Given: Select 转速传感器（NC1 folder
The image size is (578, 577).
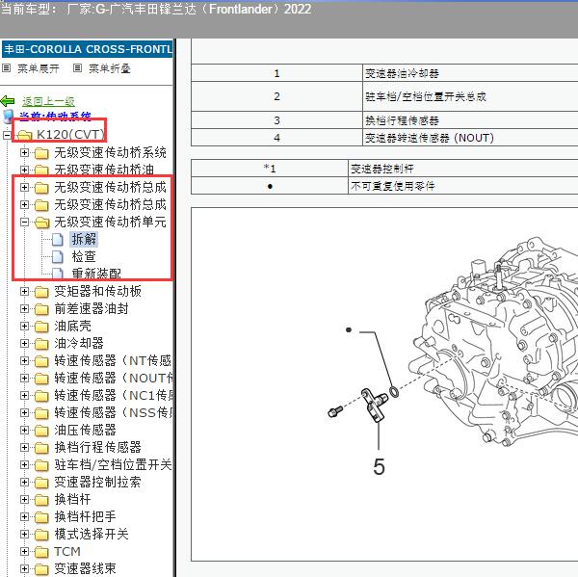Looking at the screenshot, I should 114,395.
